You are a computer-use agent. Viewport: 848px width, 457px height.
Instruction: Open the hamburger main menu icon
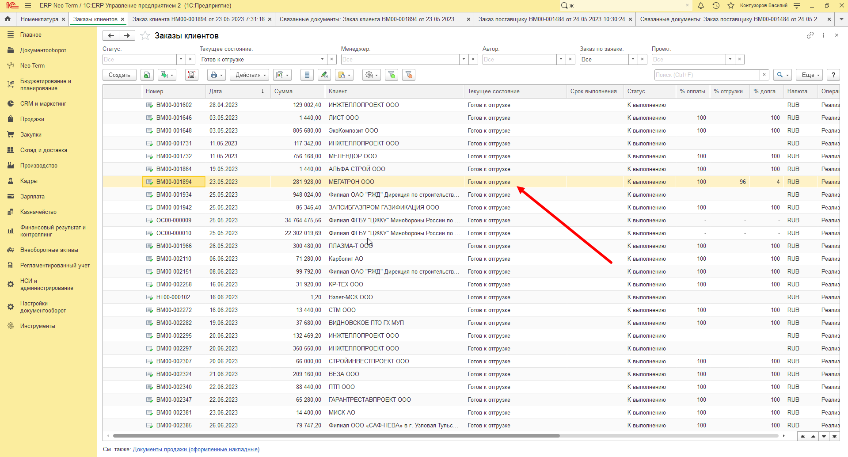(28, 6)
